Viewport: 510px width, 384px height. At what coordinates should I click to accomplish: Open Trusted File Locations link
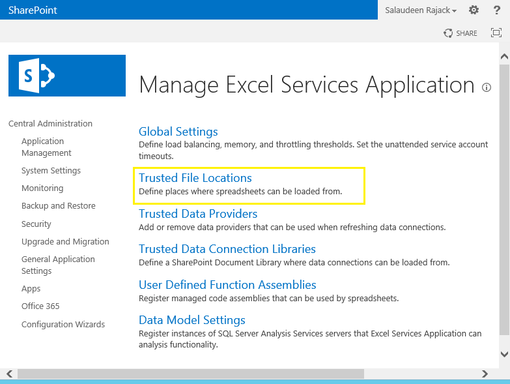click(x=195, y=178)
